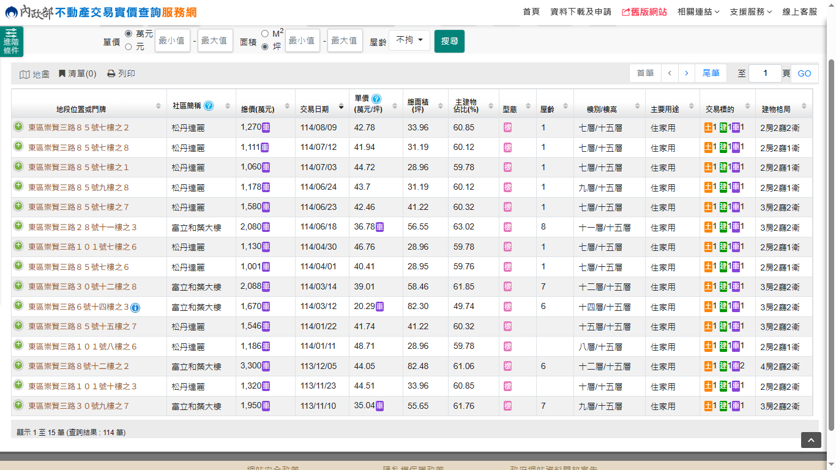The width and height of the screenshot is (836, 470).
Task: Click the page number input field
Action: coord(764,73)
